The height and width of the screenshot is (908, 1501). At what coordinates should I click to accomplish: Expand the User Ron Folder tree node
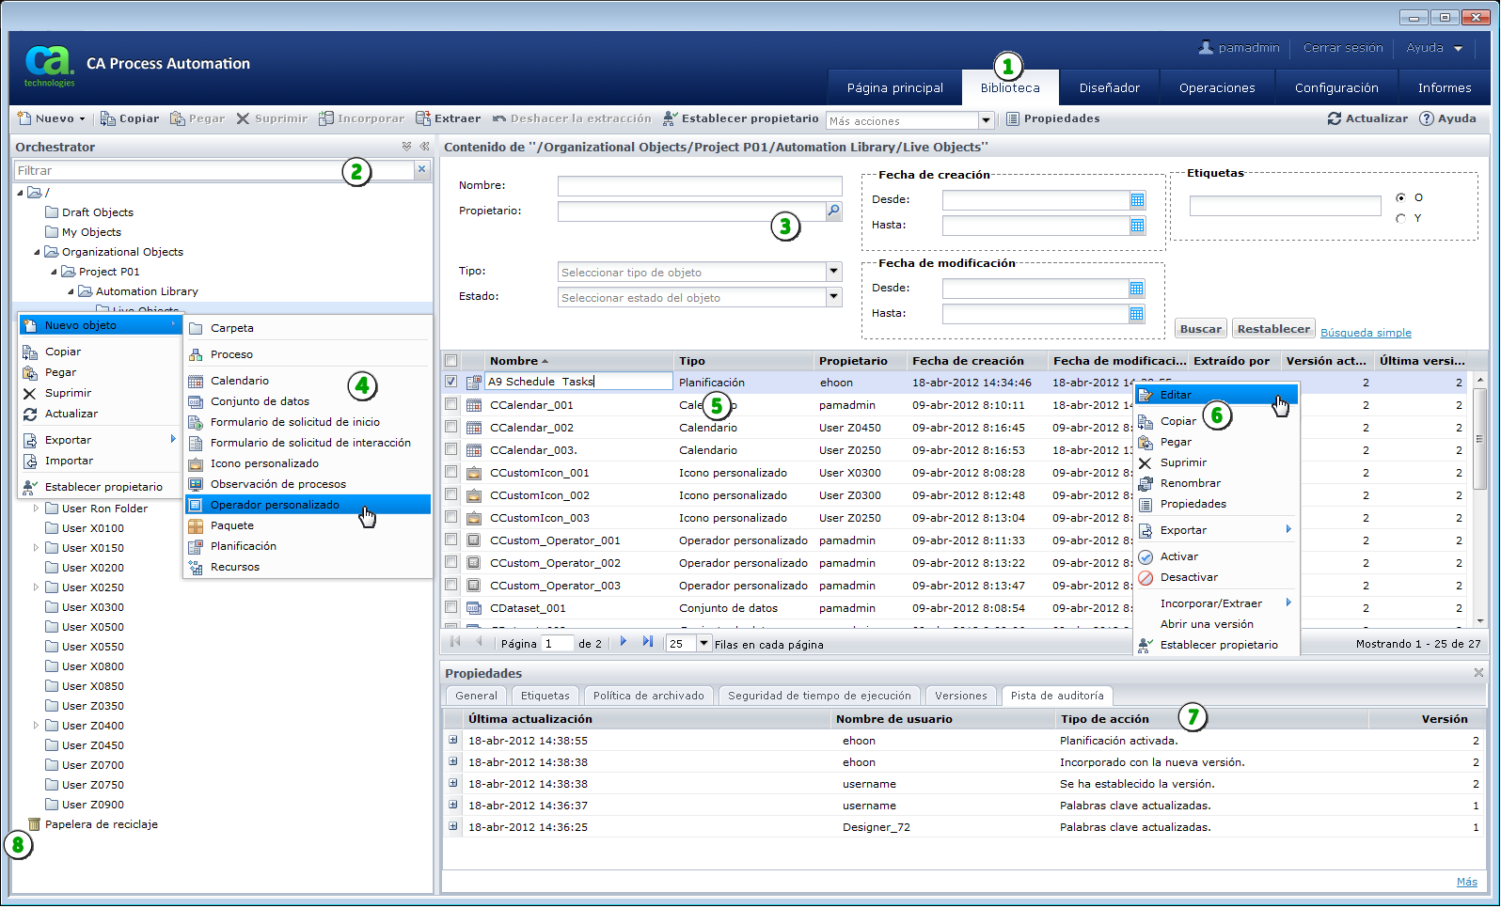pos(37,509)
